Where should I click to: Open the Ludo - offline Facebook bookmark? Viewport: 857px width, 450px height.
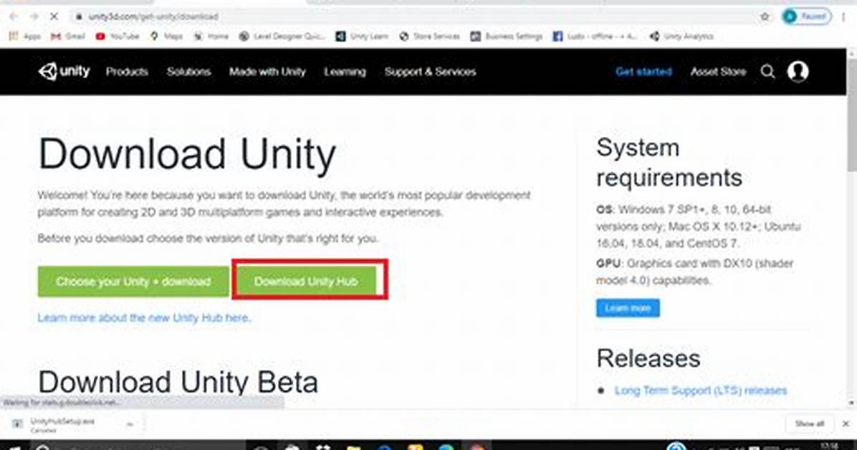pyautogui.click(x=595, y=37)
